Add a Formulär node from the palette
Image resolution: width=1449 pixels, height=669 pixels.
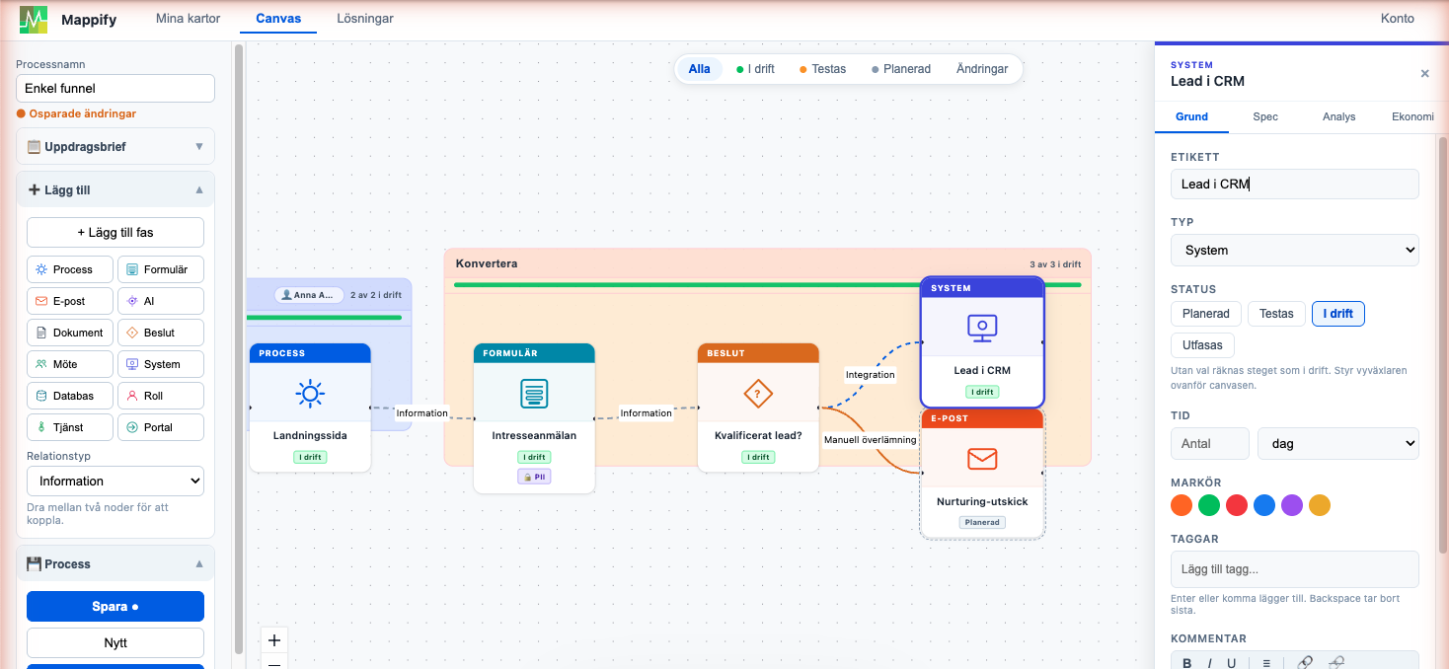[161, 269]
